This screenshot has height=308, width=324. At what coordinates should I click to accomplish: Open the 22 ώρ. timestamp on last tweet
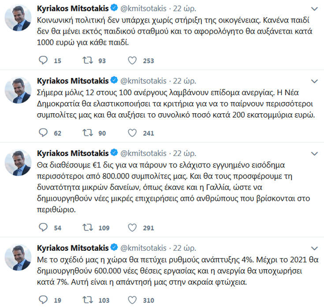[x=183, y=247]
